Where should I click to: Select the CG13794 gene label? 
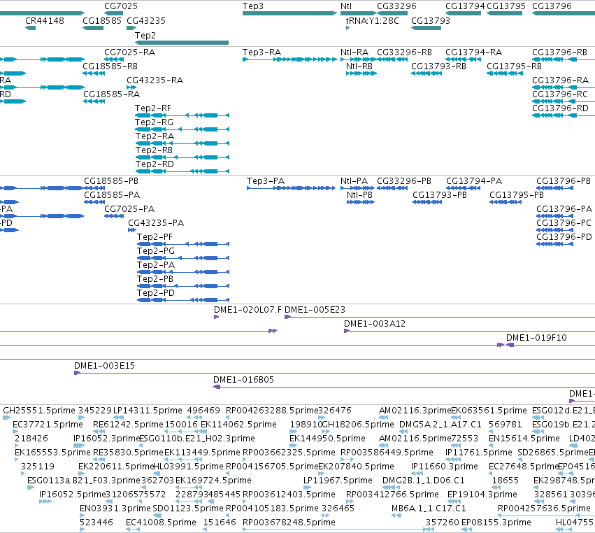(x=465, y=6)
